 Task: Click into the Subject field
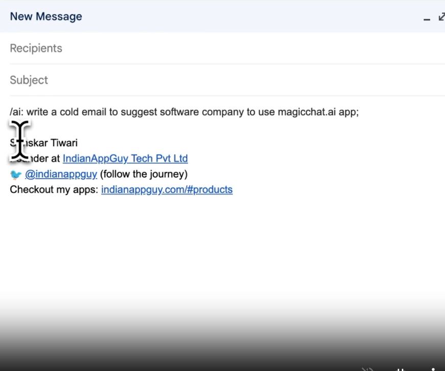[x=227, y=80]
